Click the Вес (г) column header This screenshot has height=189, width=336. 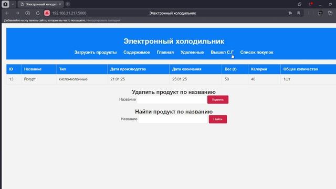click(235, 69)
